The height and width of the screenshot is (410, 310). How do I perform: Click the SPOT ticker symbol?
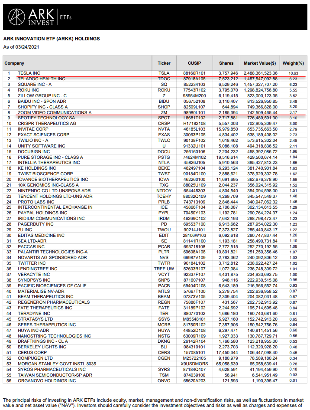click(164, 118)
